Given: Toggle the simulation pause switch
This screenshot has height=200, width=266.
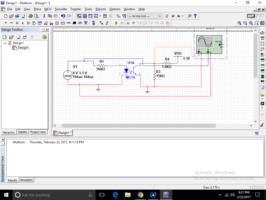Looking at the screenshot, I should tap(260, 16).
